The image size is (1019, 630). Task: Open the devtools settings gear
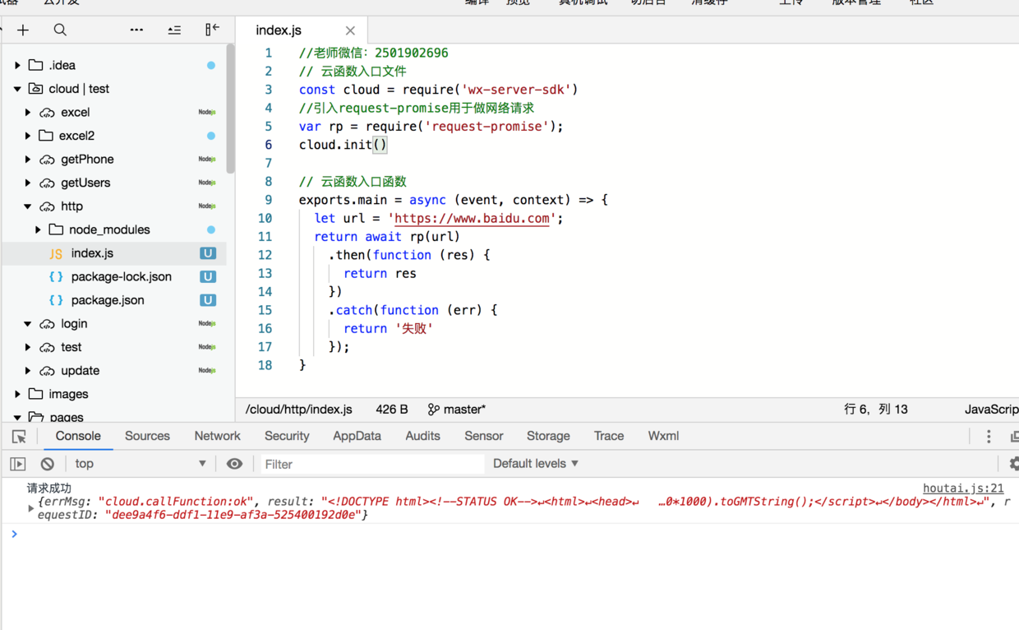pos(1013,464)
